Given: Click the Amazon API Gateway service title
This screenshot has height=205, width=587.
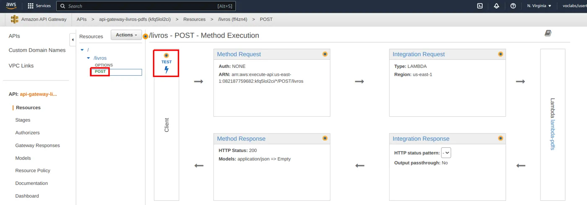Looking at the screenshot, I should click(44, 19).
